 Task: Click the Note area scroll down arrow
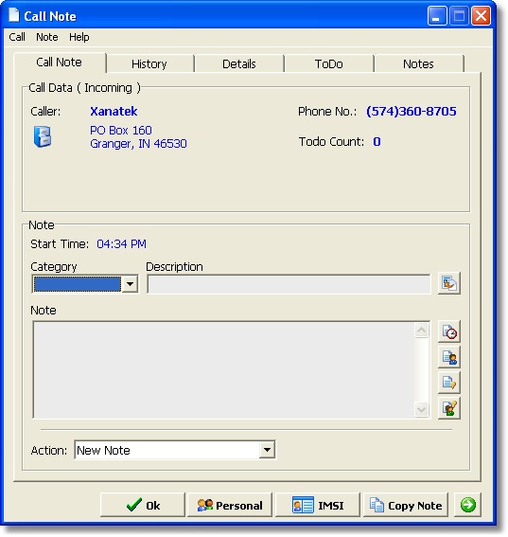tap(422, 409)
